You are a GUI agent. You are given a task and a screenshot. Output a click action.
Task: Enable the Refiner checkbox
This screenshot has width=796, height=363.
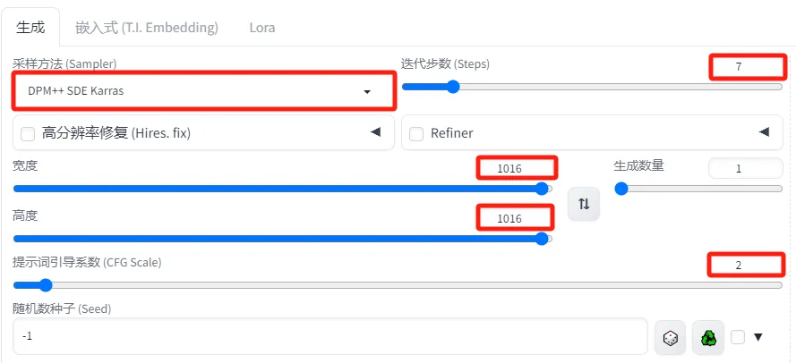tap(416, 134)
